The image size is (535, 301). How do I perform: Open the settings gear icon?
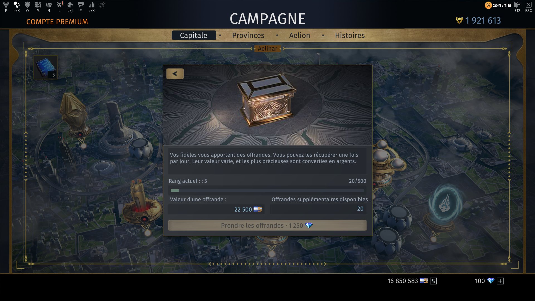click(x=102, y=5)
